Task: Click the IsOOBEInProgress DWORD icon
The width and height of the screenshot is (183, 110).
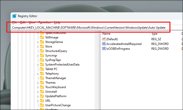Action: (104, 48)
